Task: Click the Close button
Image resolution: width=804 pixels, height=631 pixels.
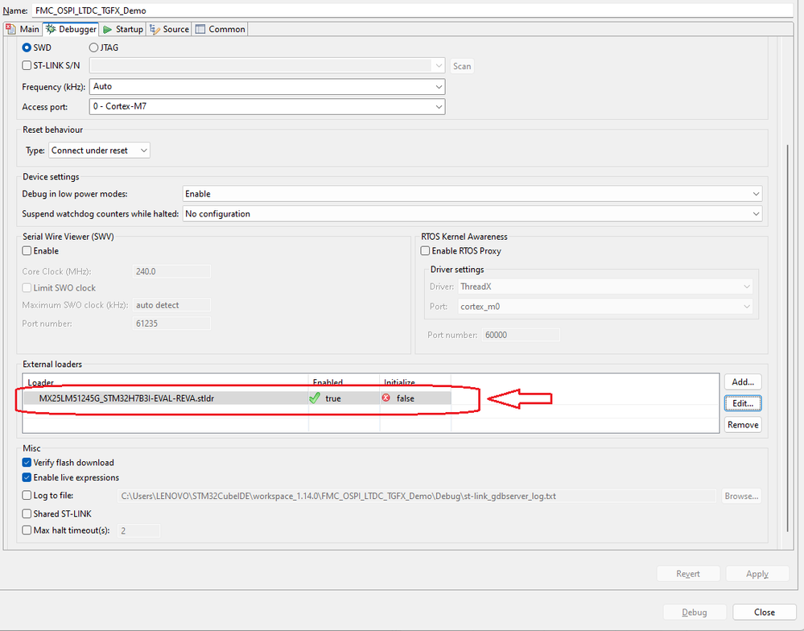Action: click(x=765, y=612)
